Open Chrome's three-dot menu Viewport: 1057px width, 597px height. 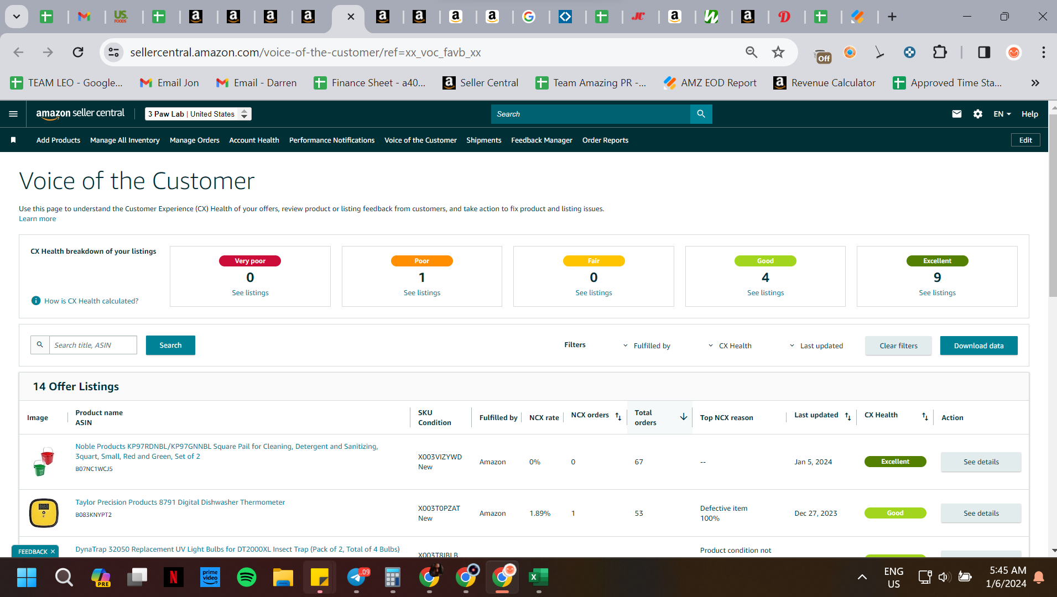[1043, 53]
